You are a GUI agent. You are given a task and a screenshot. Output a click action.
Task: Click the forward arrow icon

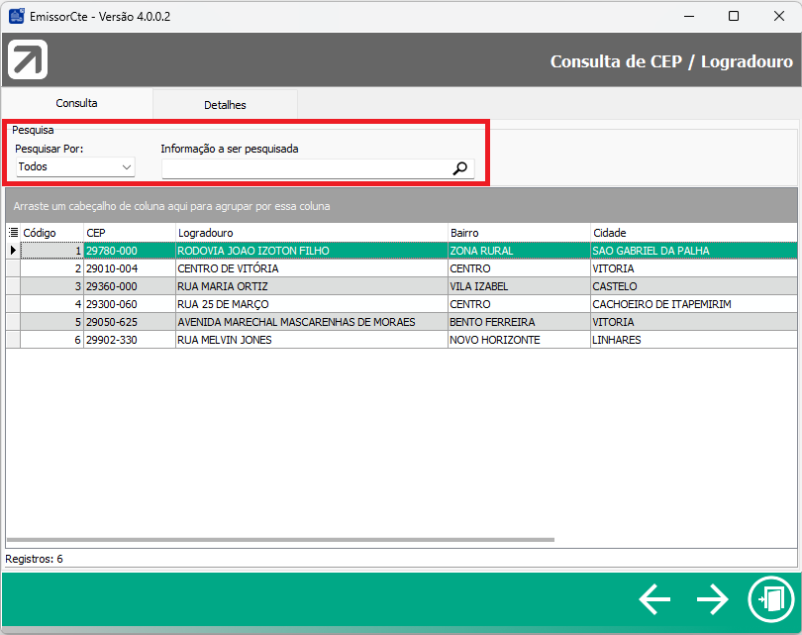coord(712,599)
